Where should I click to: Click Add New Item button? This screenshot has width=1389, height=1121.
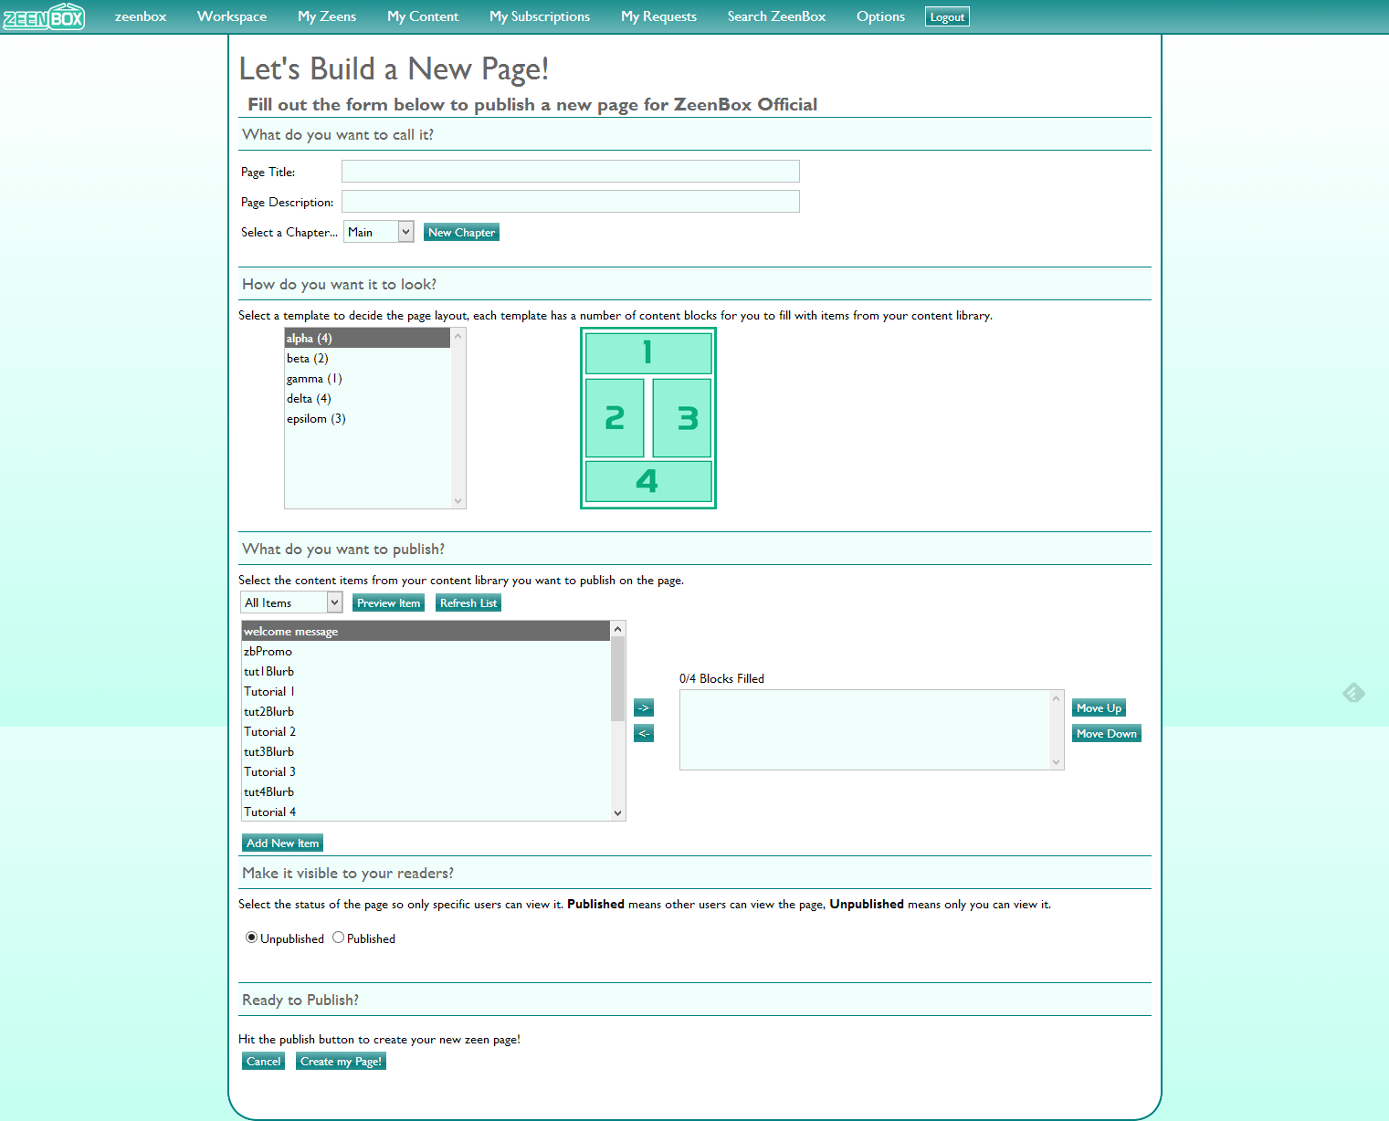click(x=282, y=843)
